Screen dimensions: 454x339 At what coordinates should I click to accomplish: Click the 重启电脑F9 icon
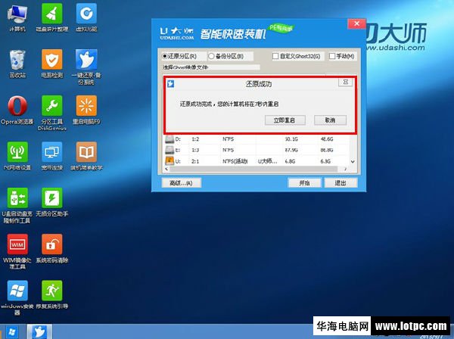tap(86, 110)
